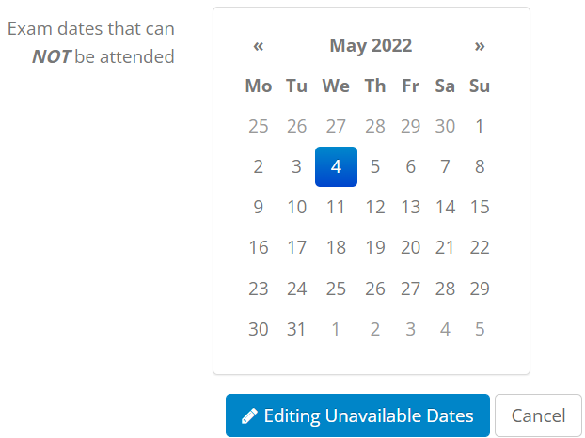Select May 20 on the calendar
The image size is (585, 438).
[410, 248]
